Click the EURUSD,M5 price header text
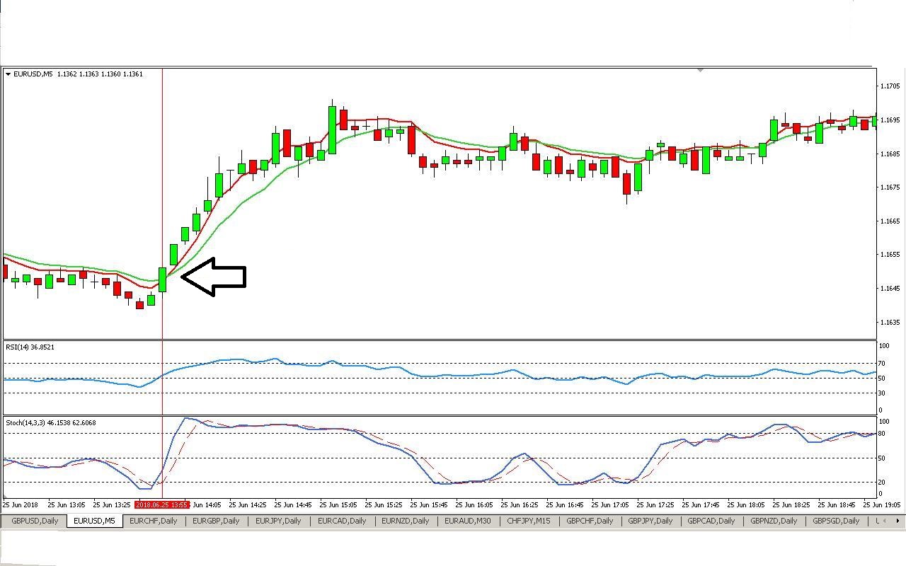 (x=78, y=74)
